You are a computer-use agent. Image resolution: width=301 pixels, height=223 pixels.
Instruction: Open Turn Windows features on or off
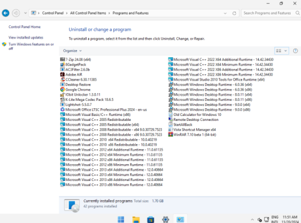31,46
